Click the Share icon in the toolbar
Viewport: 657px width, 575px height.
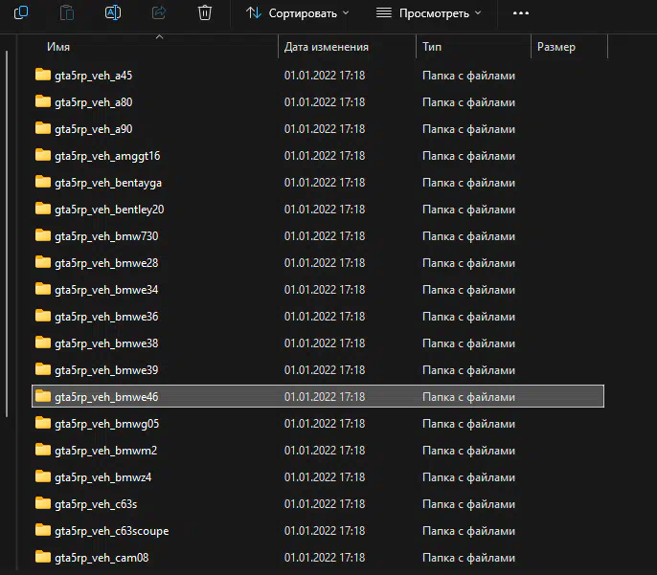pyautogui.click(x=159, y=12)
